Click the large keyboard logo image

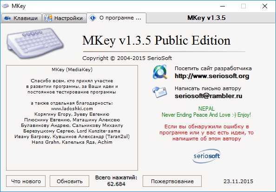(35, 43)
